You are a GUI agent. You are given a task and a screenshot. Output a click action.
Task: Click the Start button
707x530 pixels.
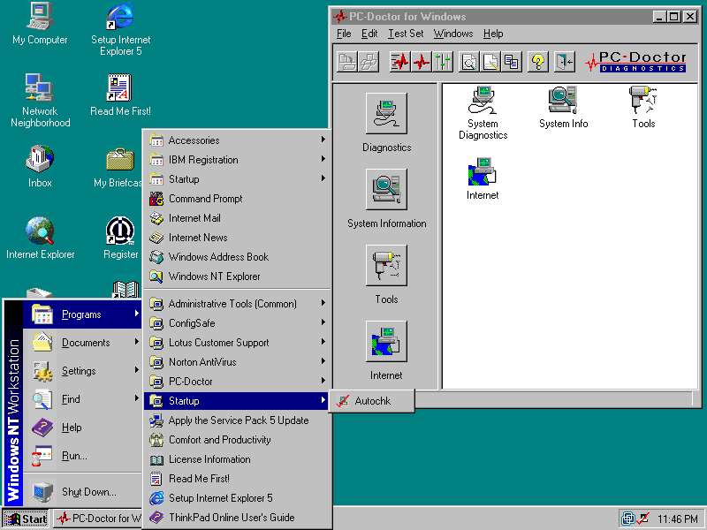click(x=26, y=519)
